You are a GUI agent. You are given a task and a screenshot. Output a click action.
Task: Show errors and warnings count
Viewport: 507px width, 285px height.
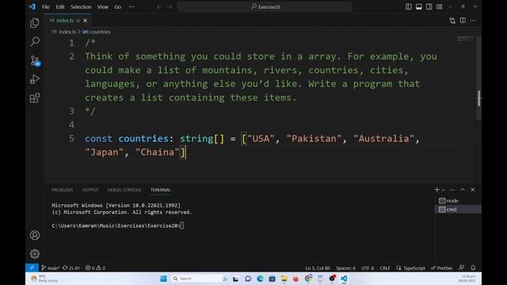pyautogui.click(x=95, y=268)
